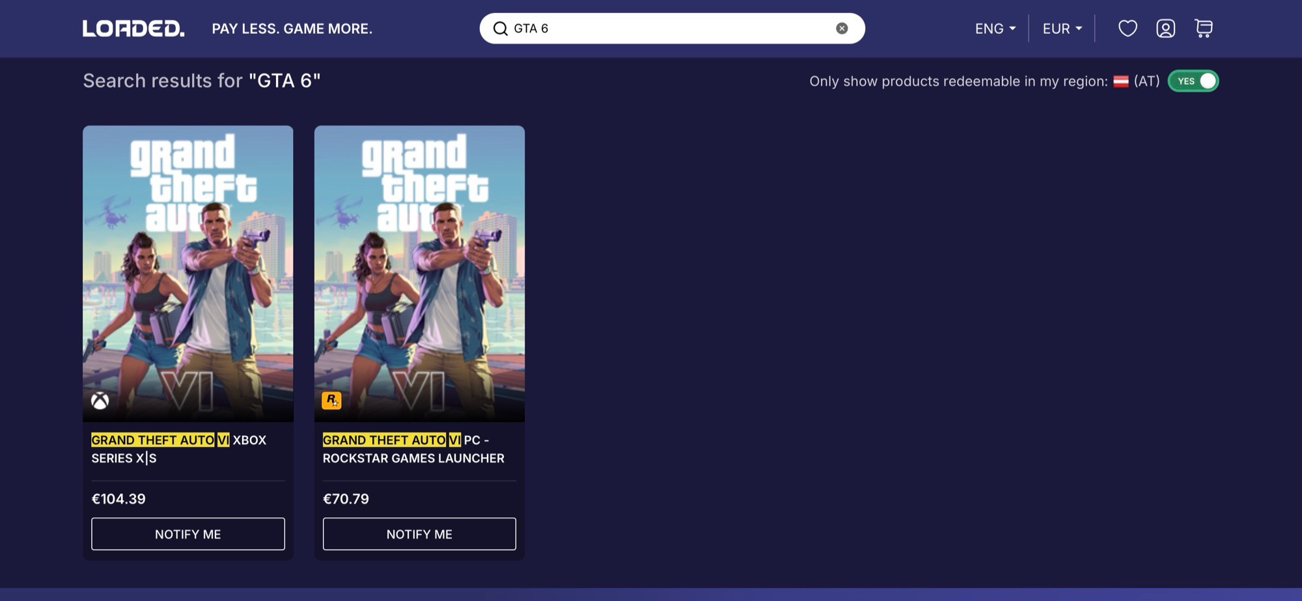Screen dimensions: 1302x601
Task: Open the ENG language dropdown
Action: [x=995, y=29]
